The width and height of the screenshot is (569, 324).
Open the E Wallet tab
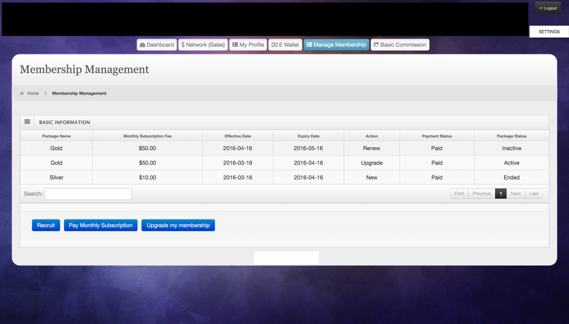point(285,45)
